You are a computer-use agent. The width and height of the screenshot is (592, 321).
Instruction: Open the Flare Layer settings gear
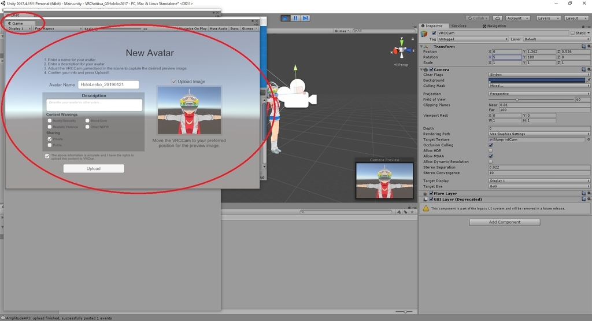(589, 193)
